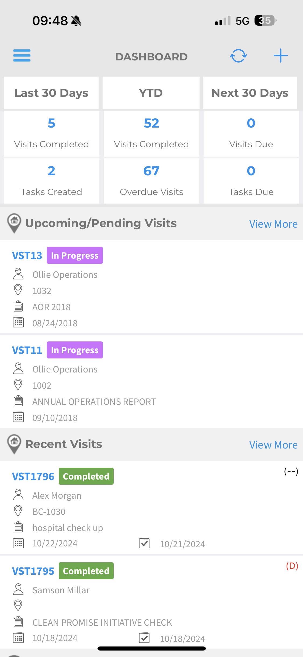Tap checked calendar icon beside second 10/18/2024
The width and height of the screenshot is (303, 657).
[x=144, y=638]
